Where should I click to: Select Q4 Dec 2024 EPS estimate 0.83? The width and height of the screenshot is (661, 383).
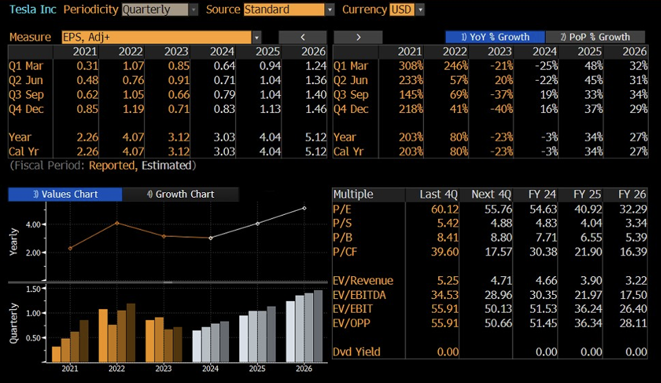click(x=224, y=109)
